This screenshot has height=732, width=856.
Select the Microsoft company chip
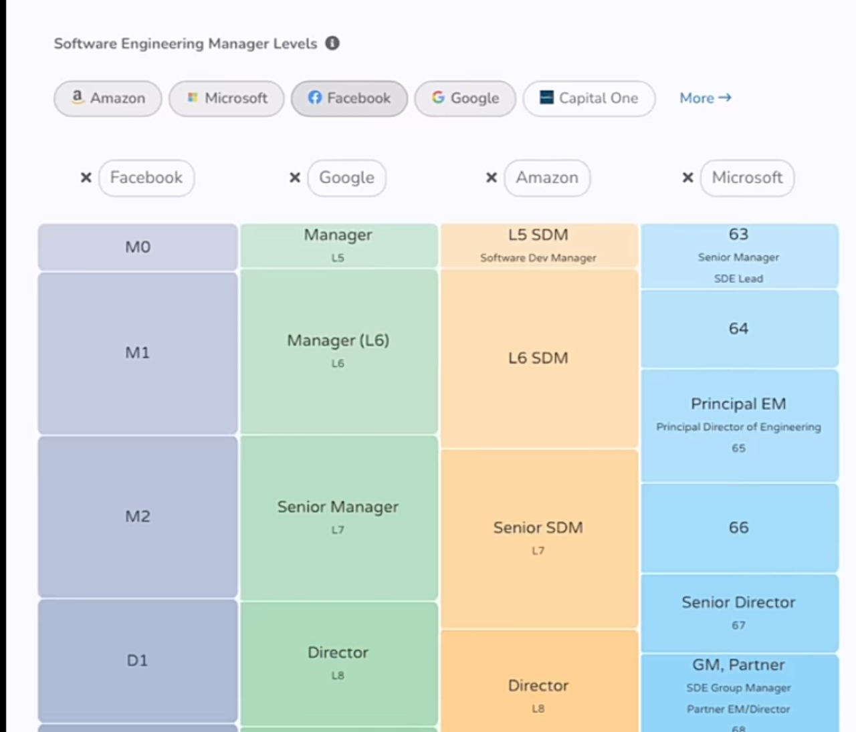227,98
